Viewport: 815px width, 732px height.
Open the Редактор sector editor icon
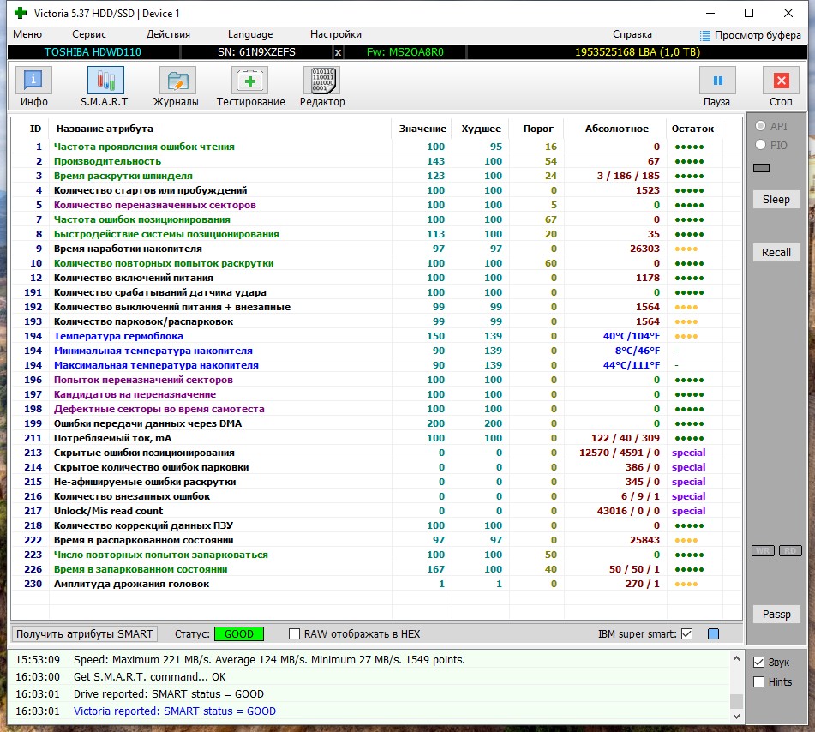point(321,81)
